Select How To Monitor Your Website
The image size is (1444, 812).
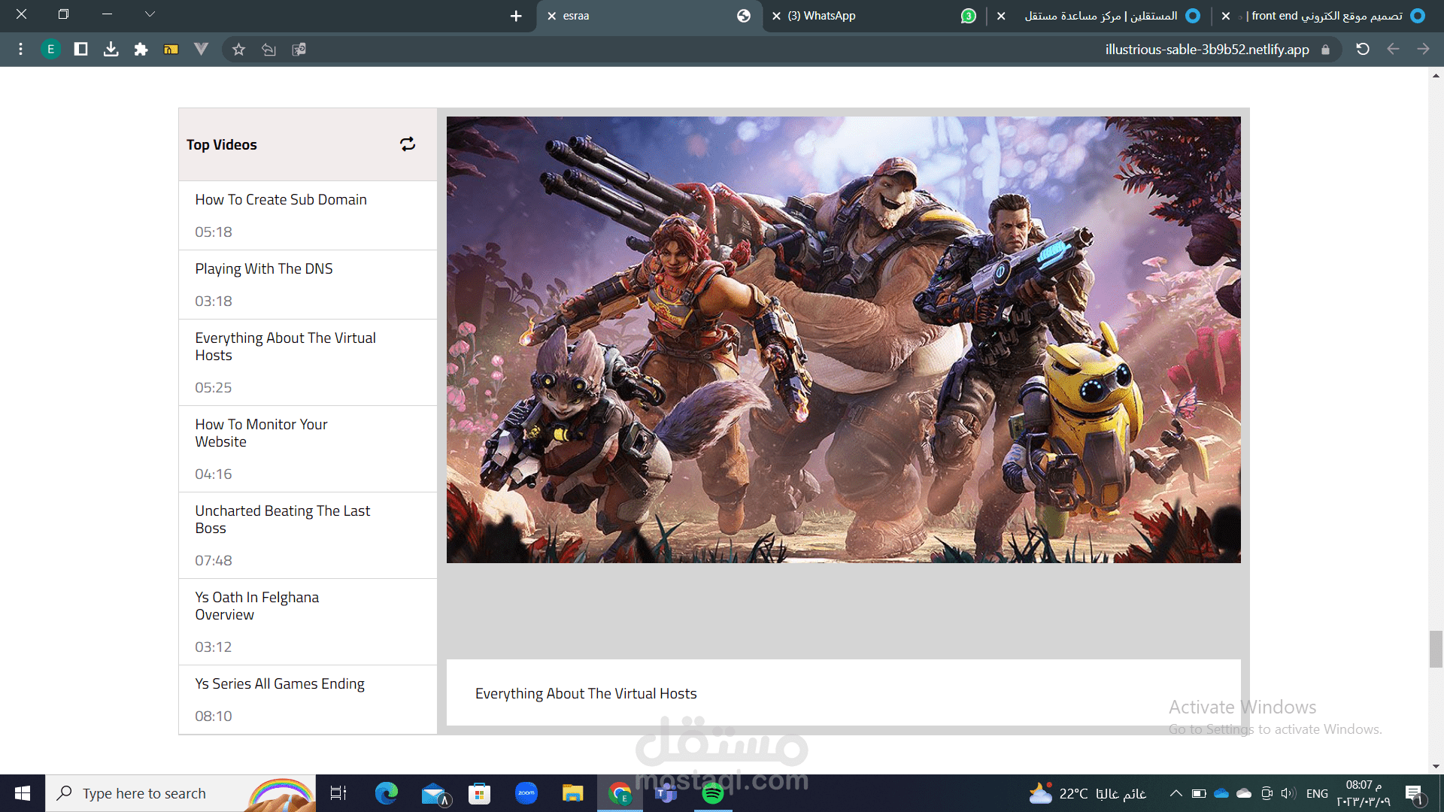click(308, 449)
